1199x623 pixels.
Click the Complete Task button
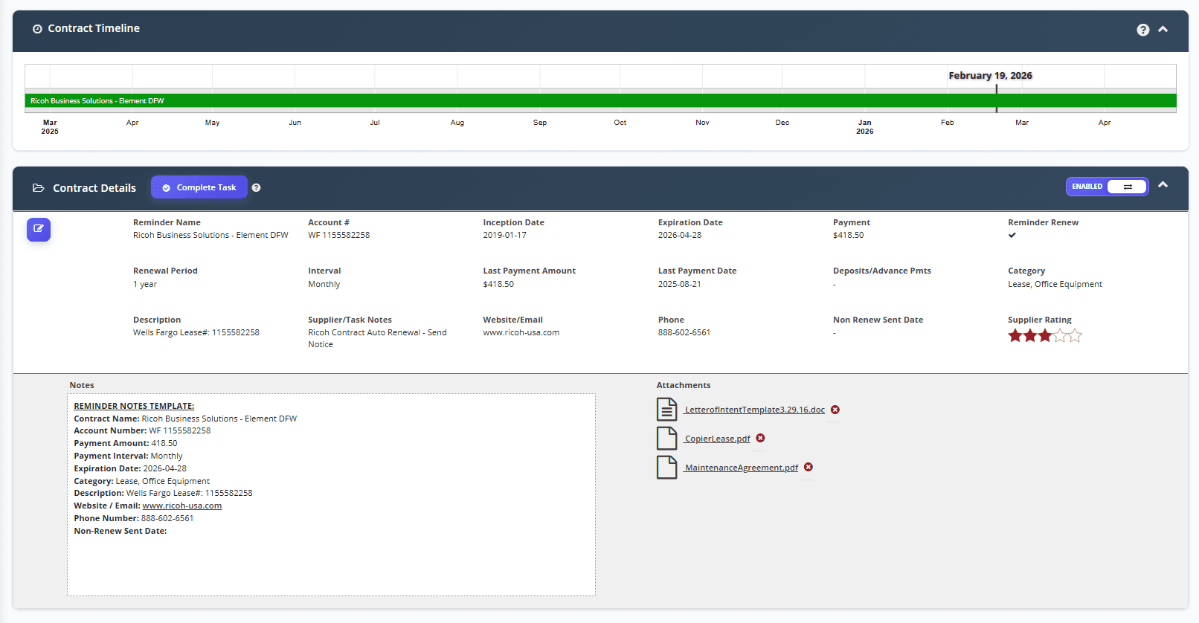[x=199, y=187]
